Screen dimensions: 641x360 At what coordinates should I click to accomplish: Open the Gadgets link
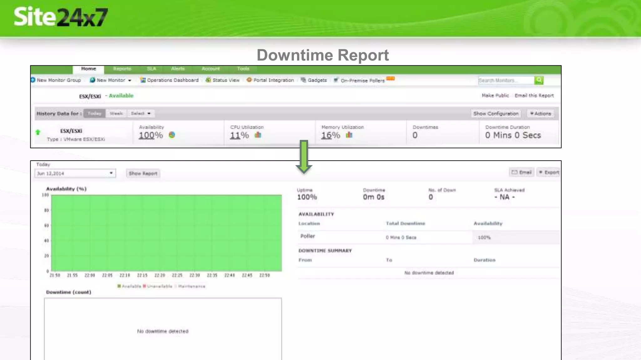(317, 80)
